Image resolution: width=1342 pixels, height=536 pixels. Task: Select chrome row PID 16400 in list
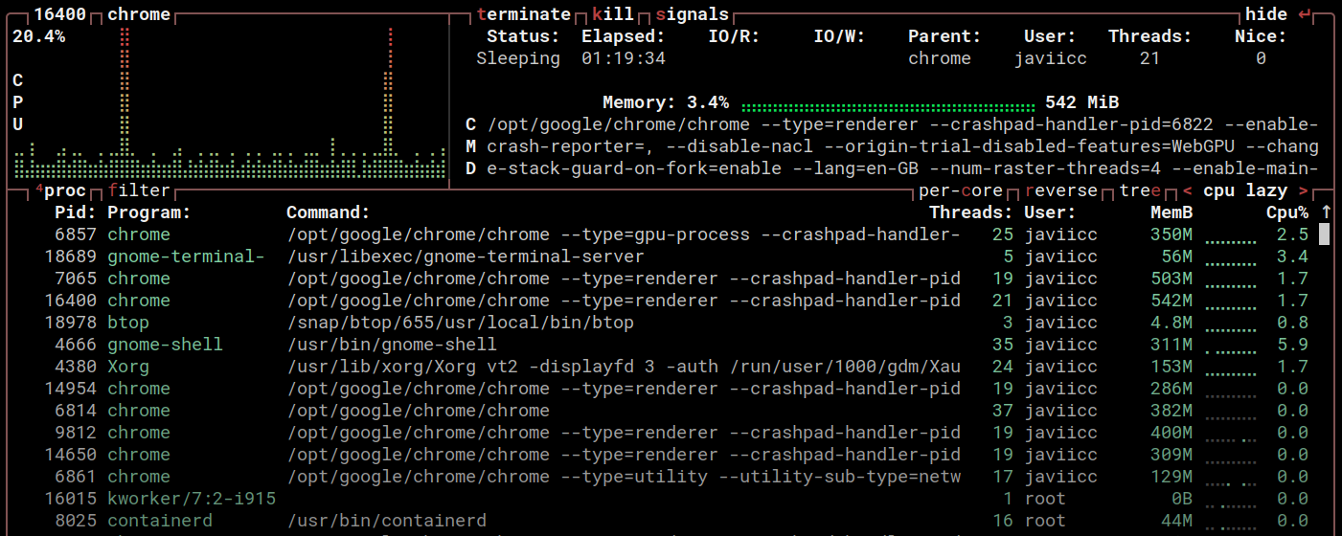[x=660, y=301]
